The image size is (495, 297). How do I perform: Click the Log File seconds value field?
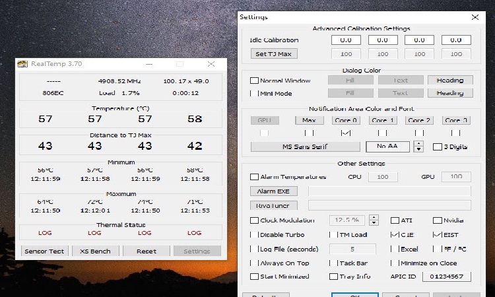[352, 249]
